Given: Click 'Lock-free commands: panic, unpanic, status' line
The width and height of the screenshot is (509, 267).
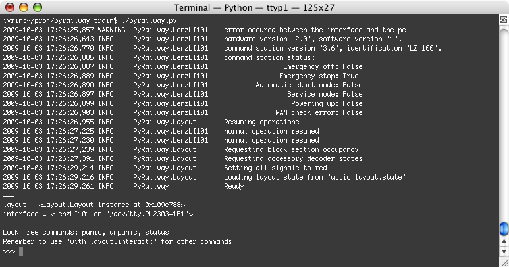Looking at the screenshot, I should (86, 232).
